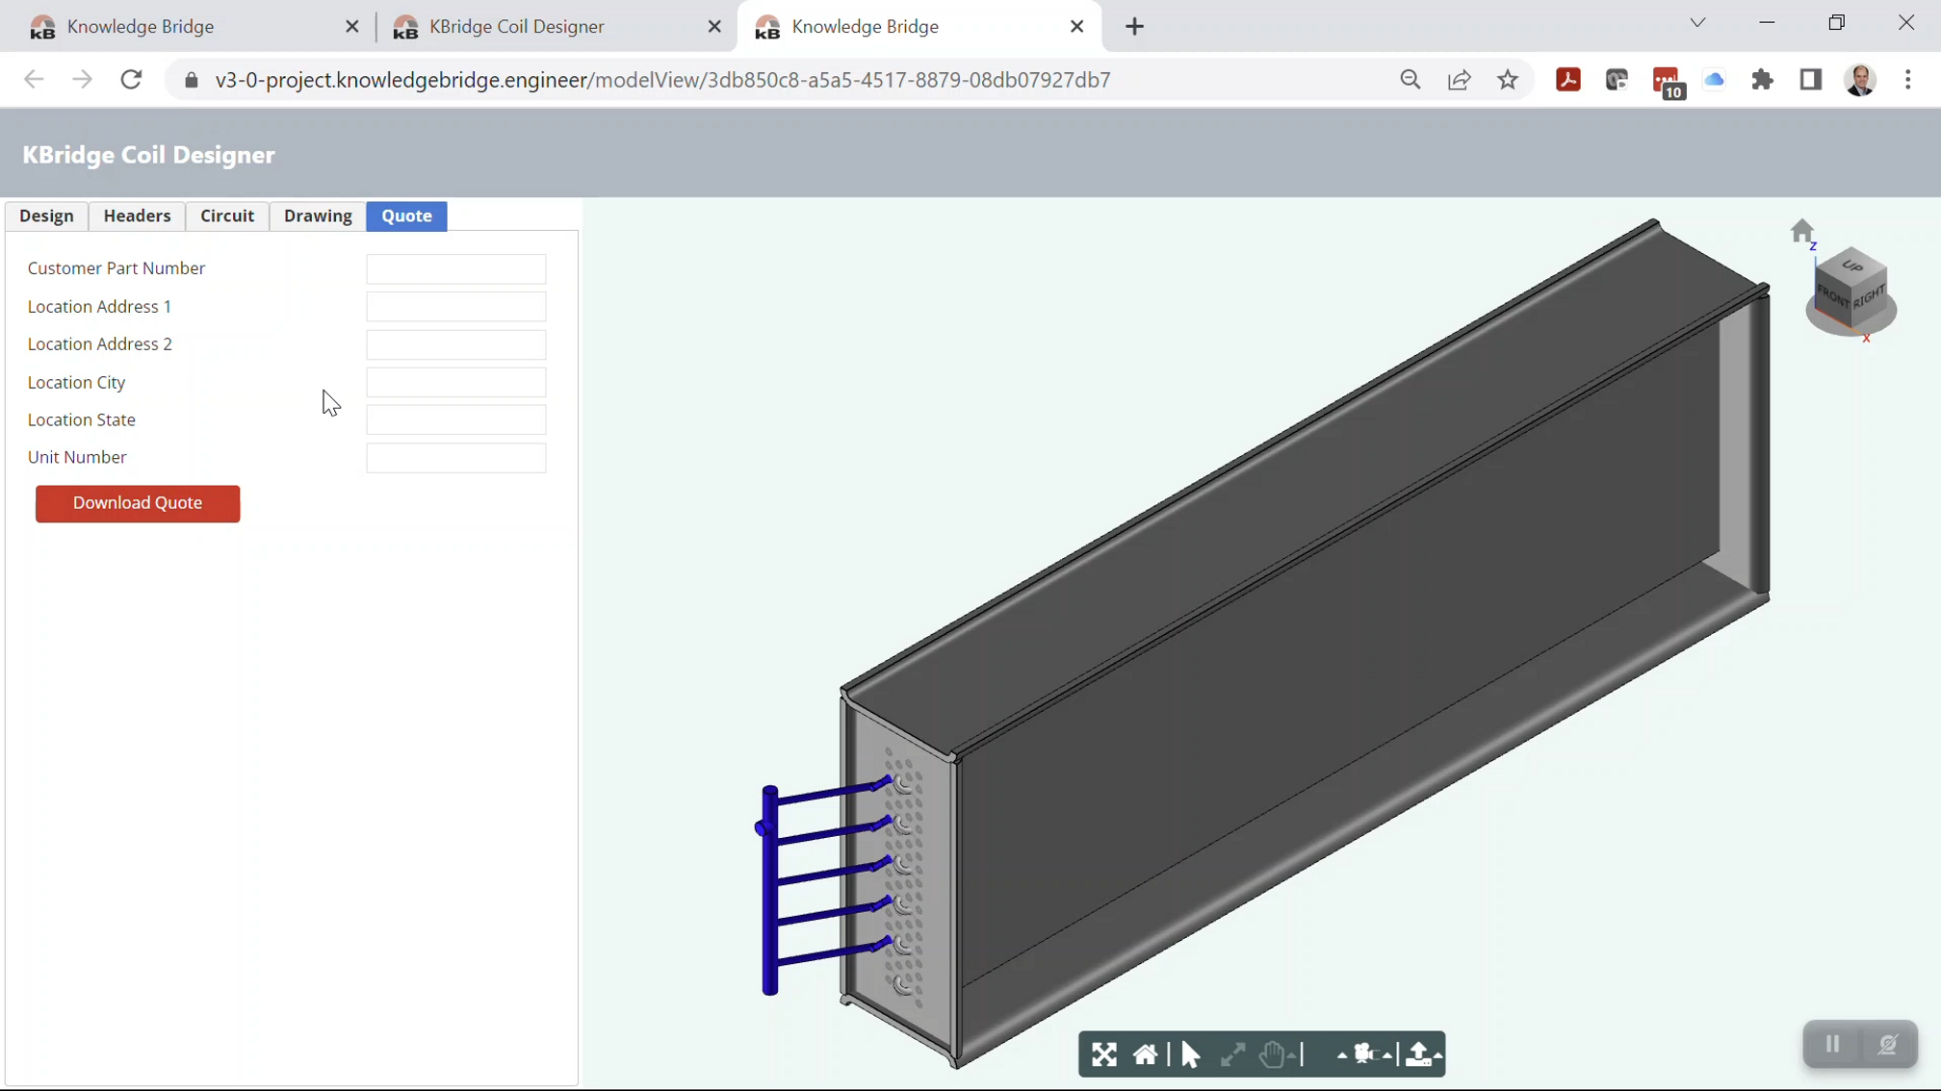Click the home view icon in viewer toolbar
Viewport: 1941px width, 1091px height.
[1145, 1054]
